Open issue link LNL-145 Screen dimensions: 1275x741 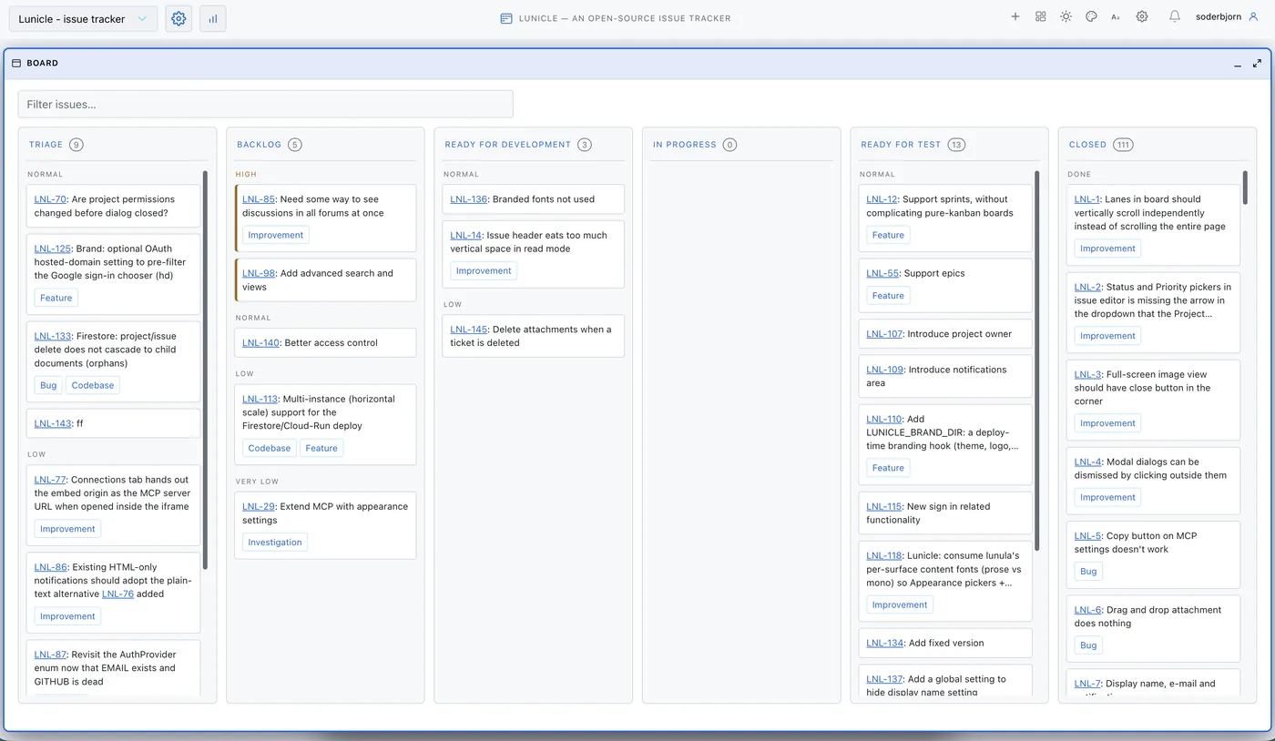(469, 330)
